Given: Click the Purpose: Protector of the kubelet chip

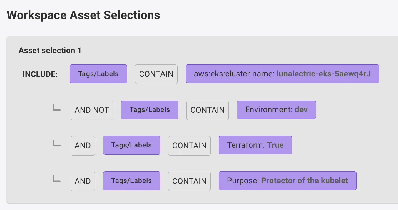Looking at the screenshot, I should (x=287, y=181).
